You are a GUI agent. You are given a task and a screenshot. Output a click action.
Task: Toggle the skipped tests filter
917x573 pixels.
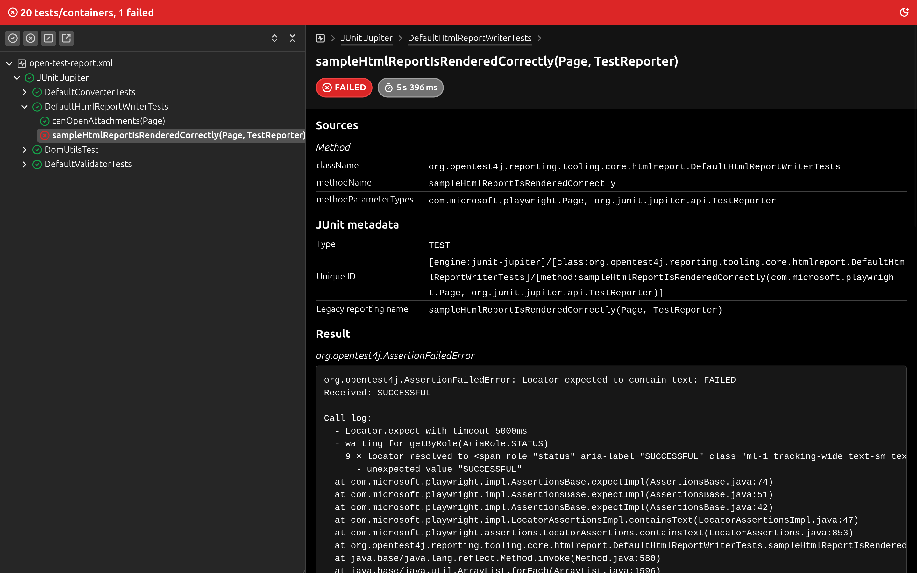click(48, 38)
